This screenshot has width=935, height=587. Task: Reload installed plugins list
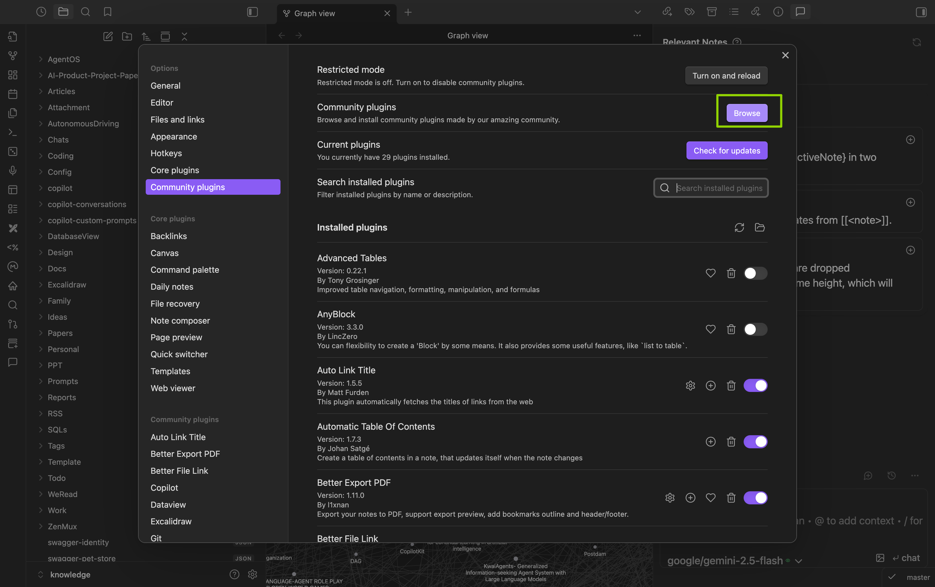(x=739, y=228)
